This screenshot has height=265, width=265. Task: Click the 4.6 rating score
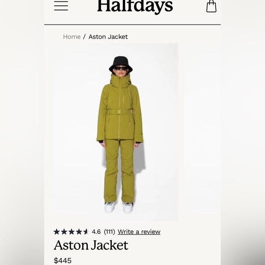click(96, 232)
